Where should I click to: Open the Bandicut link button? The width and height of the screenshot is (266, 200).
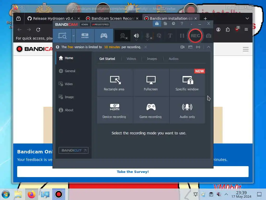pos(74,150)
